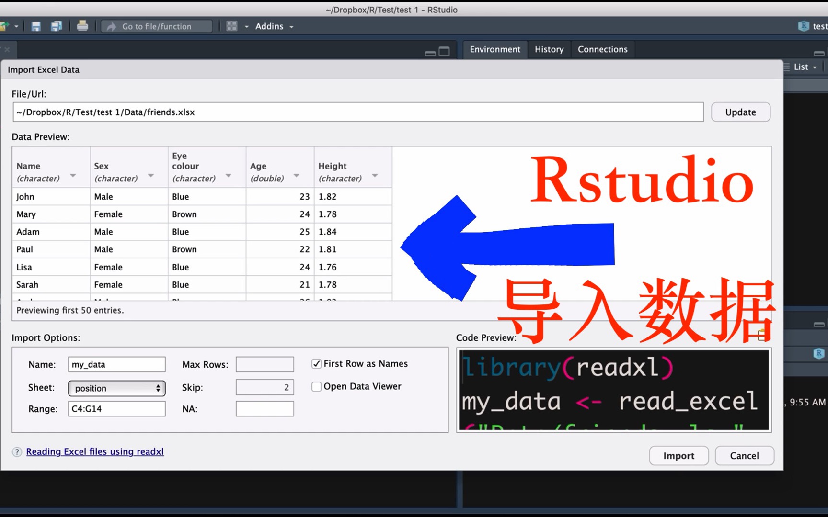
Task: Click the 'Adam' name cell
Action: pos(51,232)
